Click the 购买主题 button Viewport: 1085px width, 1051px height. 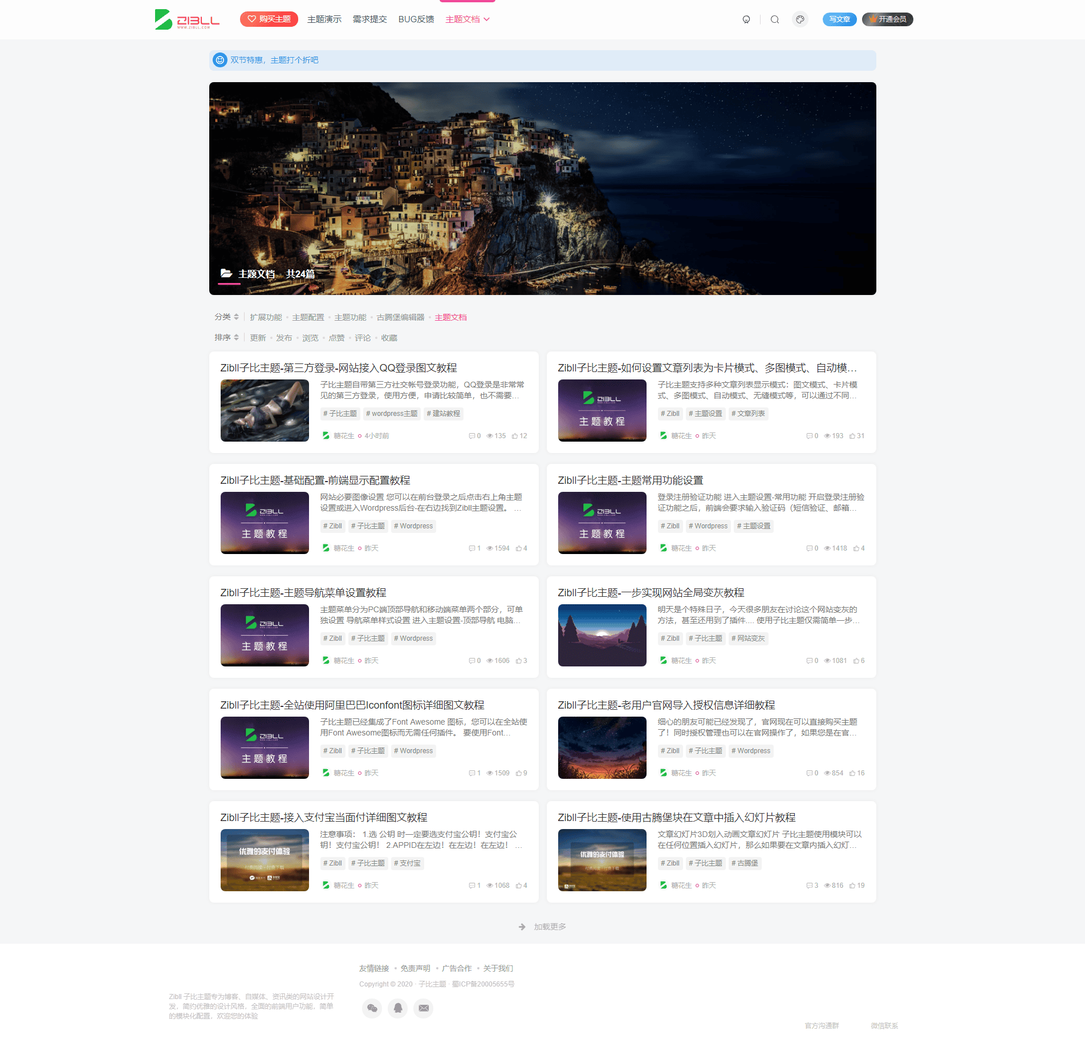tap(269, 19)
